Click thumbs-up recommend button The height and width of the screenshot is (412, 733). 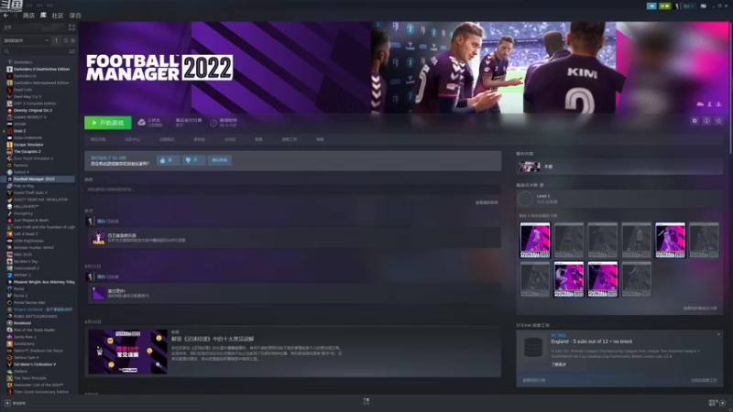(x=169, y=160)
